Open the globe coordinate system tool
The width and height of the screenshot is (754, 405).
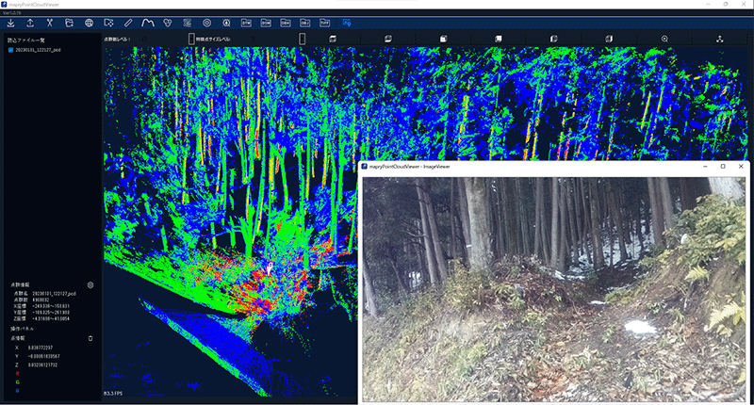point(90,22)
